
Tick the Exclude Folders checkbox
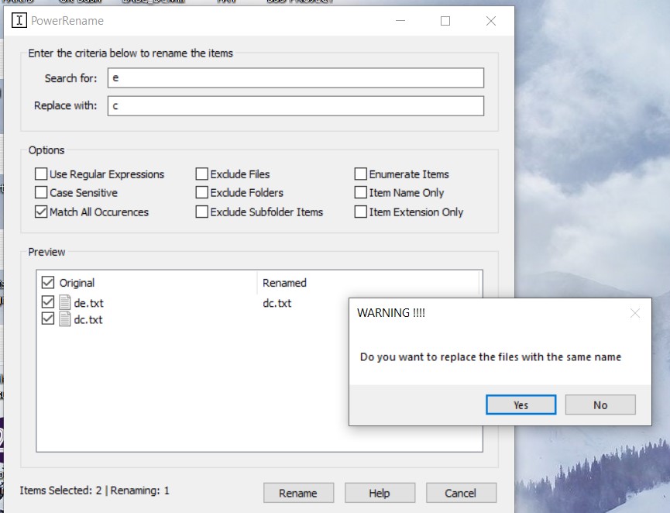[x=201, y=192]
